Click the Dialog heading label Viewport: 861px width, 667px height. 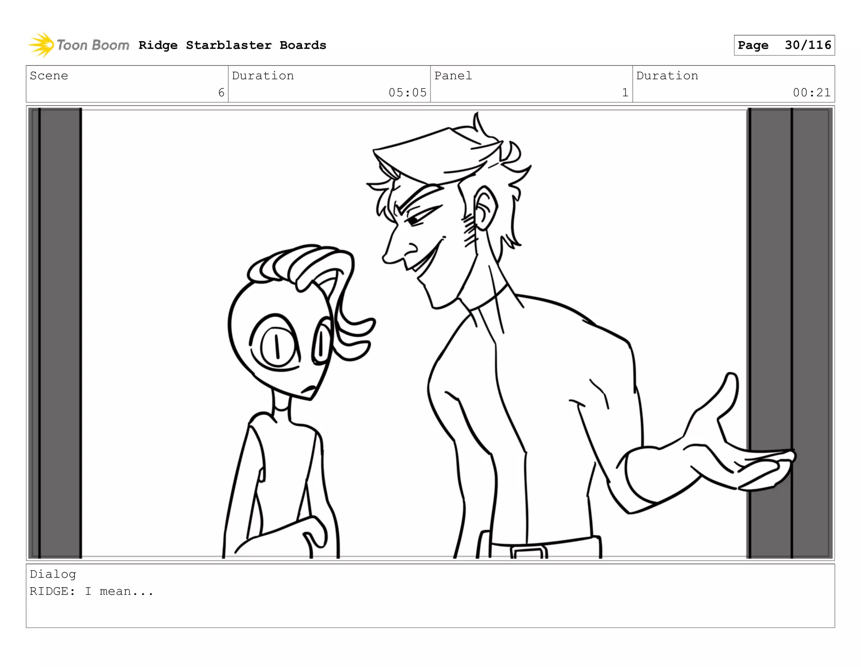pyautogui.click(x=53, y=574)
